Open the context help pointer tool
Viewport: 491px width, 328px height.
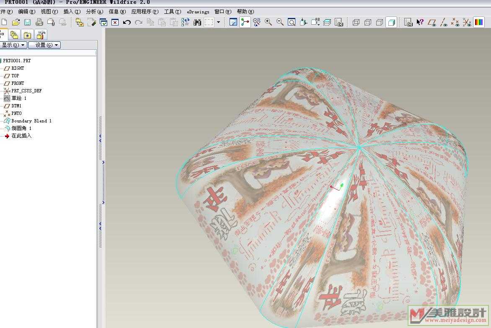[420, 22]
